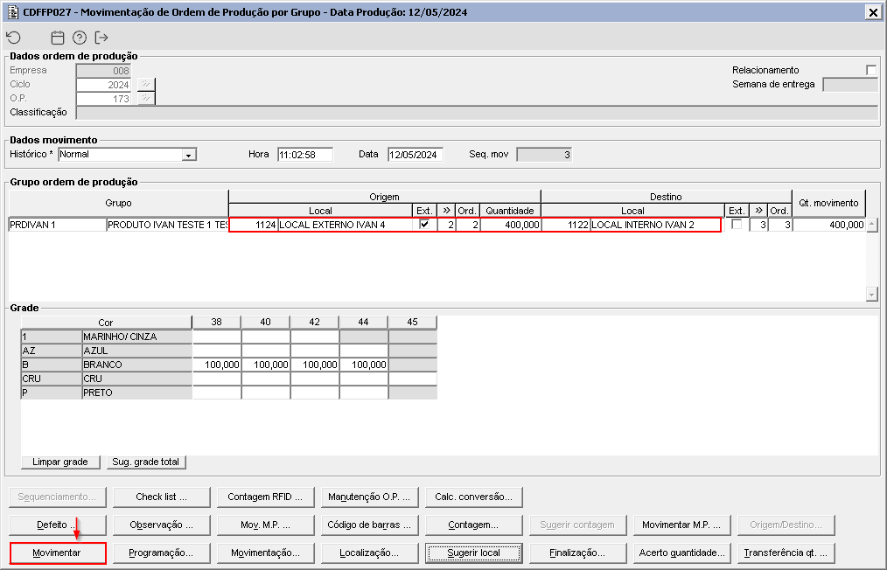Open the Defeito ... button
Image resolution: width=887 pixels, height=570 pixels.
tap(57, 525)
